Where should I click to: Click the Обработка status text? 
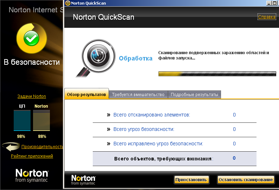tap(136, 58)
